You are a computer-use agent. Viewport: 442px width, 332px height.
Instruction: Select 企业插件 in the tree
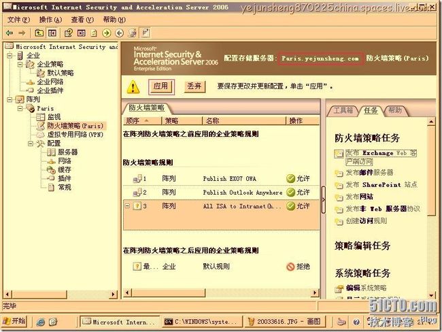click(x=50, y=90)
